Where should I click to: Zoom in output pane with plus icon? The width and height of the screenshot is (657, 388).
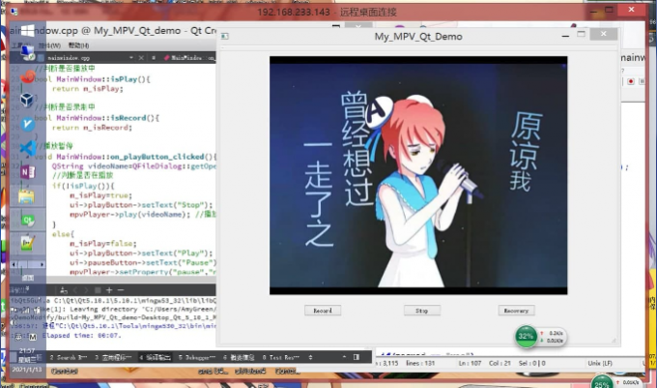point(109,290)
